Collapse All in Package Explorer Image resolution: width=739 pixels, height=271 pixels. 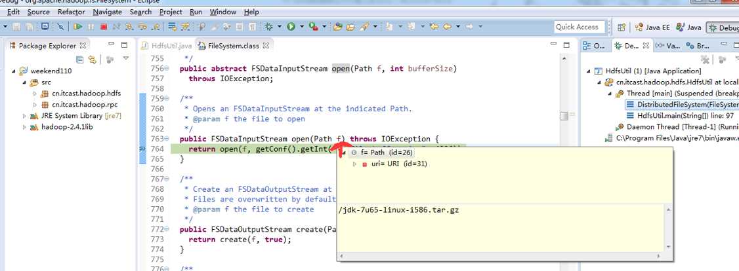[x=79, y=59]
